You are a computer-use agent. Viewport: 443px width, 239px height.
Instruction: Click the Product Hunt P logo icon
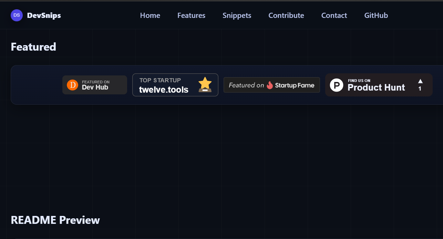pos(337,85)
